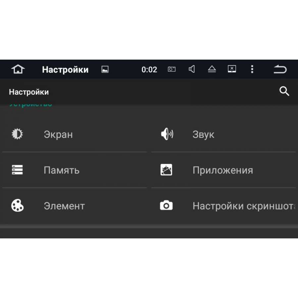The width and height of the screenshot is (298, 298).
Task: Tap the eject triangle icon in top bar
Action: [212, 69]
